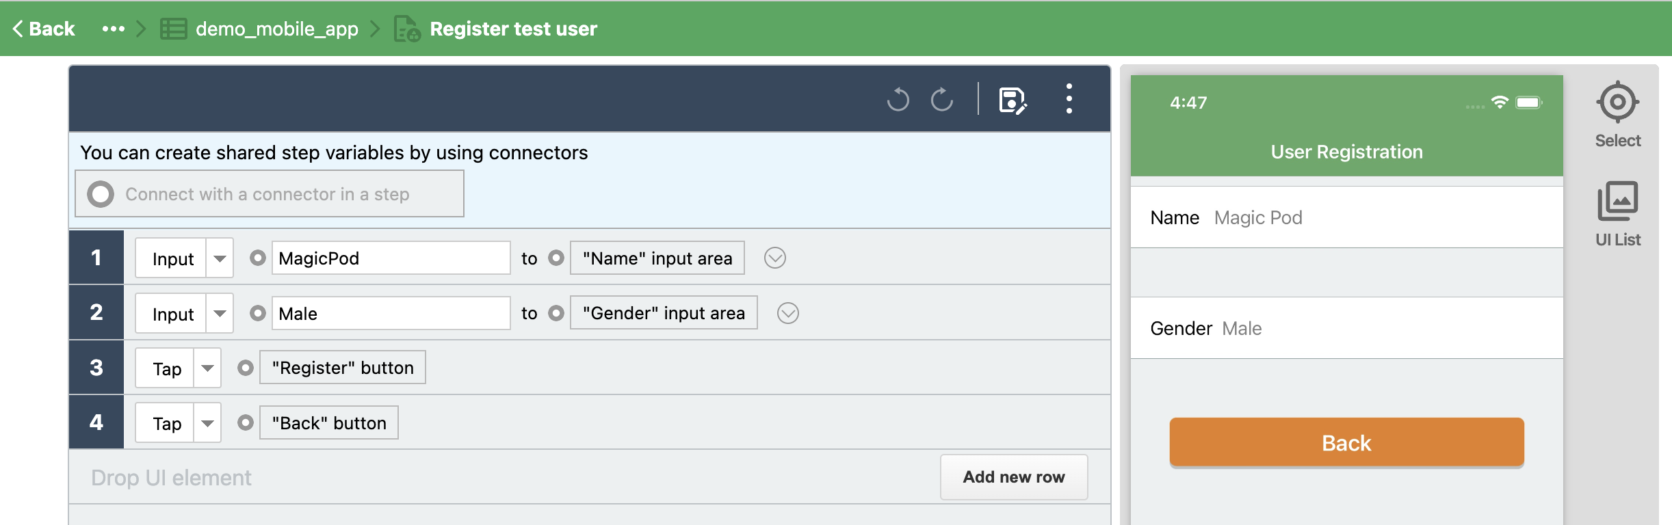Image resolution: width=1672 pixels, height=525 pixels.
Task: Click the 4:47 time in phone preview
Action: [x=1188, y=103]
